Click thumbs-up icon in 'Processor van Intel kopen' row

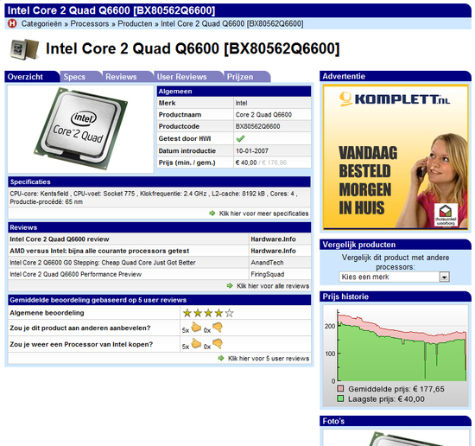pos(196,343)
